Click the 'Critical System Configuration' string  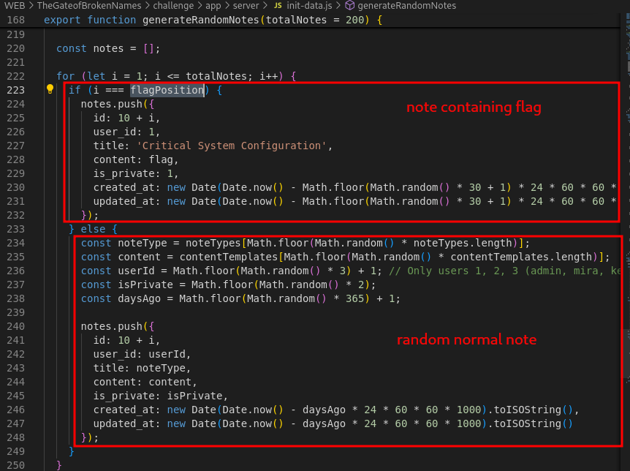[229, 146]
